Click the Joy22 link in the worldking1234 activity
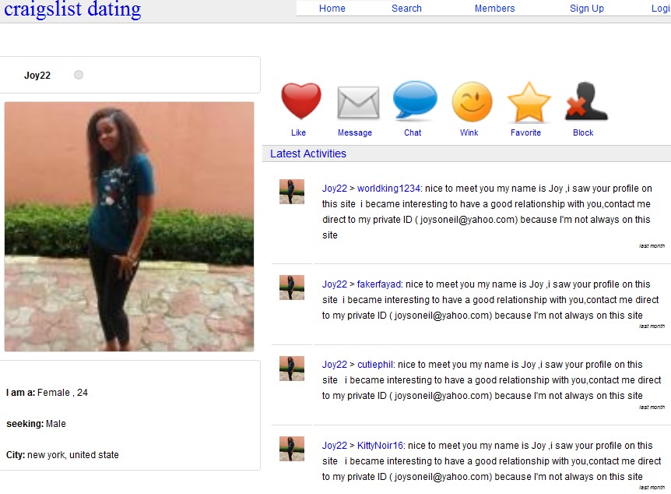The height and width of the screenshot is (494, 671). 334,189
